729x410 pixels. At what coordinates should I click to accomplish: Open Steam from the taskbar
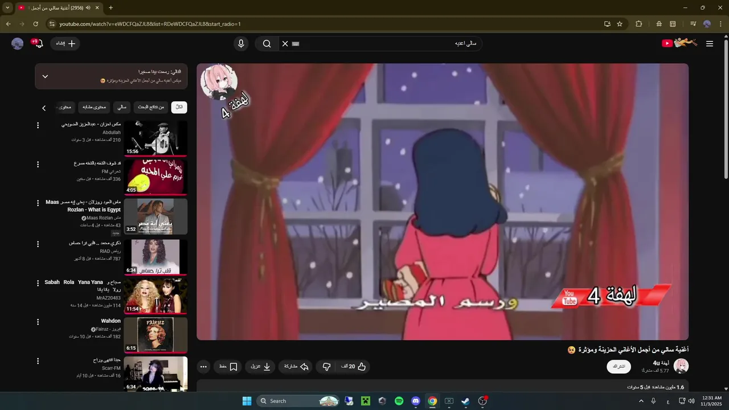pos(465,401)
